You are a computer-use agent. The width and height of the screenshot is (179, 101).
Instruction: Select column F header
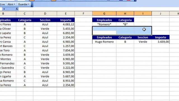pos(83,13)
